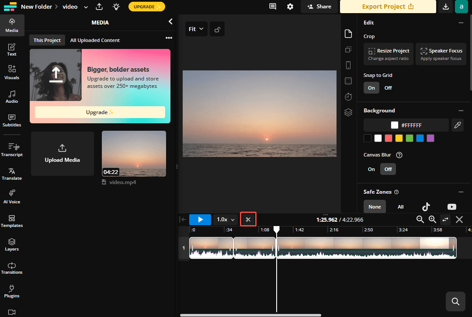Click Resize Project button
This screenshot has width=472, height=317.
coord(389,54)
